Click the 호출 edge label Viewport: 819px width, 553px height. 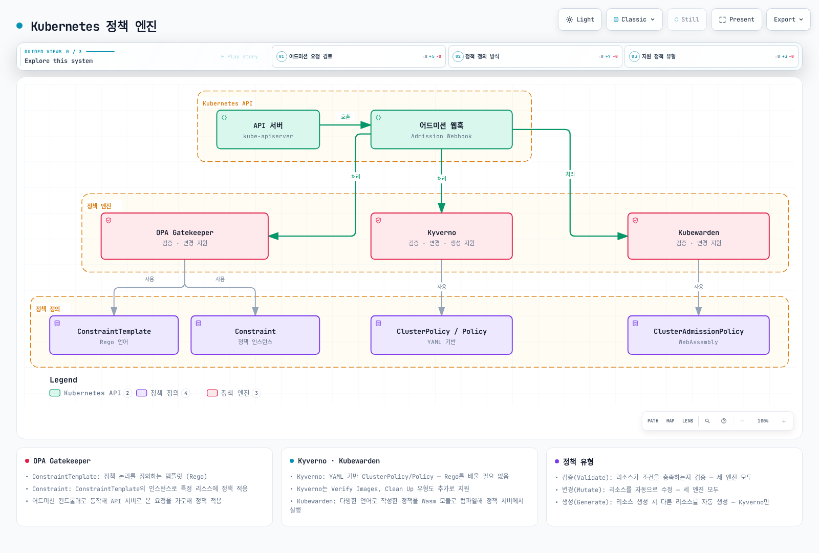tap(346, 117)
